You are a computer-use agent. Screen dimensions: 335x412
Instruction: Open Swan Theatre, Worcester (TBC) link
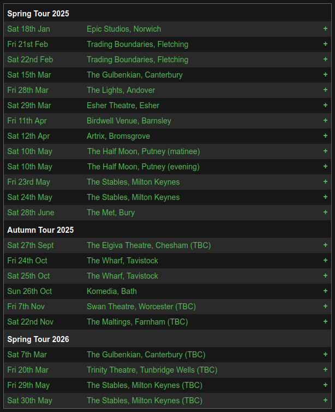141,307
